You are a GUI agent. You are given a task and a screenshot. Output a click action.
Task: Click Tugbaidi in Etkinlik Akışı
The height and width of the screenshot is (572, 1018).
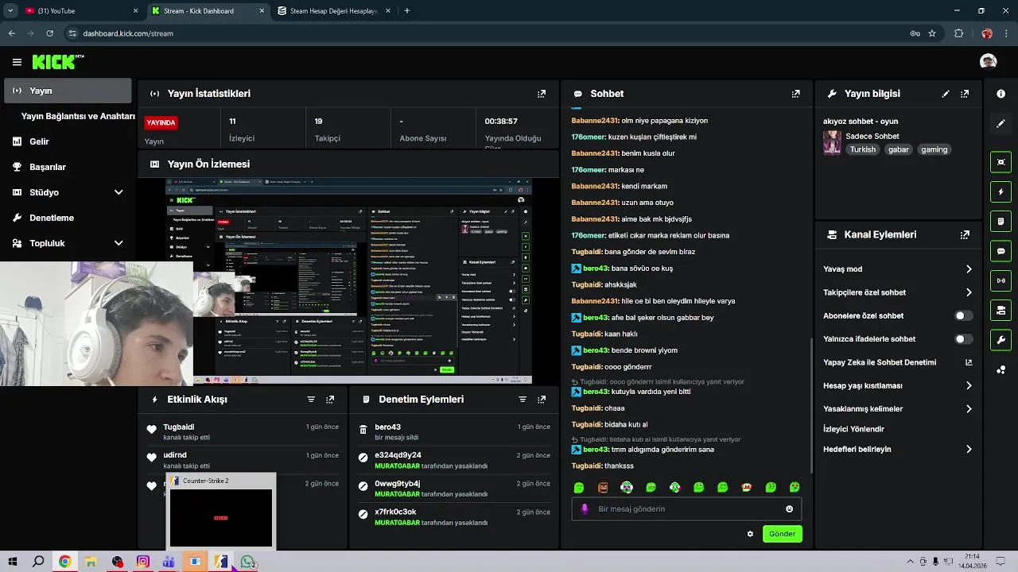[x=179, y=427]
